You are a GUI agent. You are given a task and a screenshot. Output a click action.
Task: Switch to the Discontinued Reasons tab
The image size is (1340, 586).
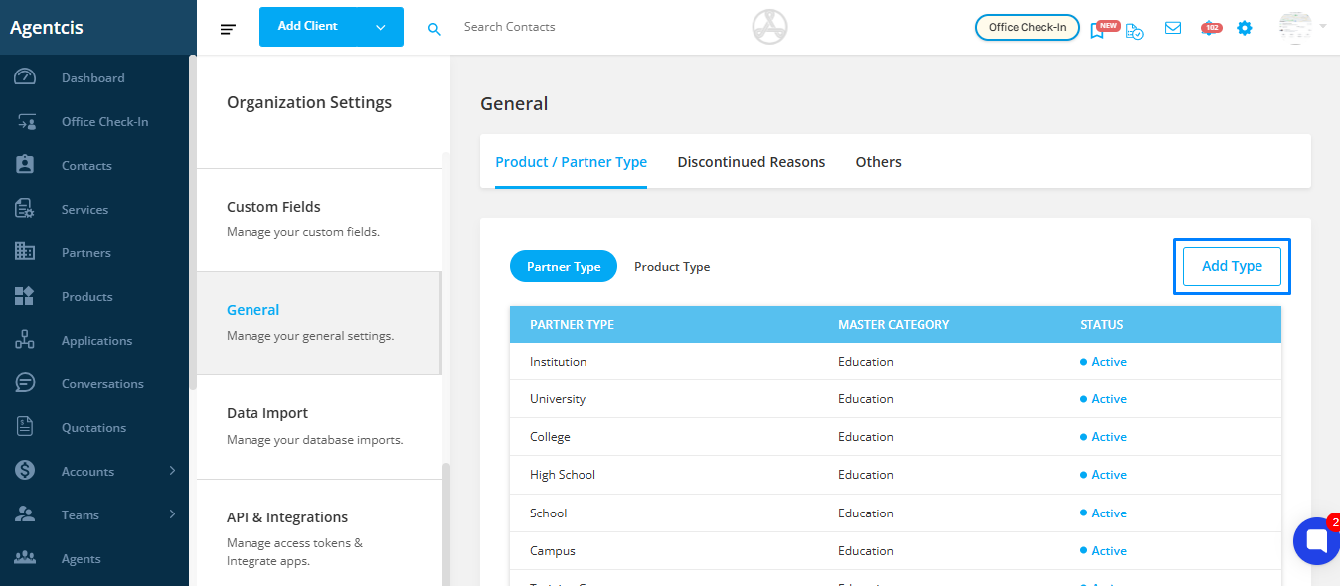[x=752, y=162]
